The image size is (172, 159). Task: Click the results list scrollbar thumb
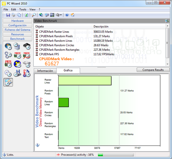pos(167,43)
